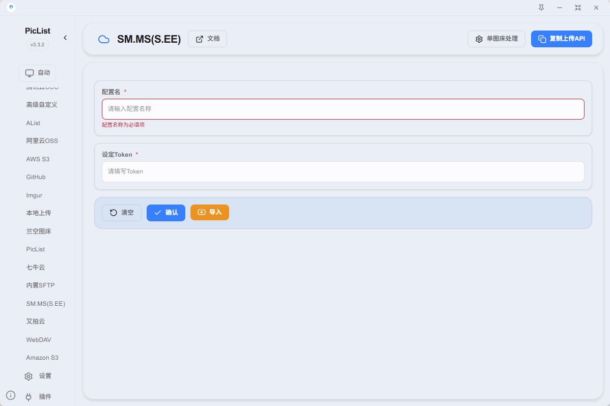
Task: Click the 配置名 field label
Action: (x=111, y=92)
